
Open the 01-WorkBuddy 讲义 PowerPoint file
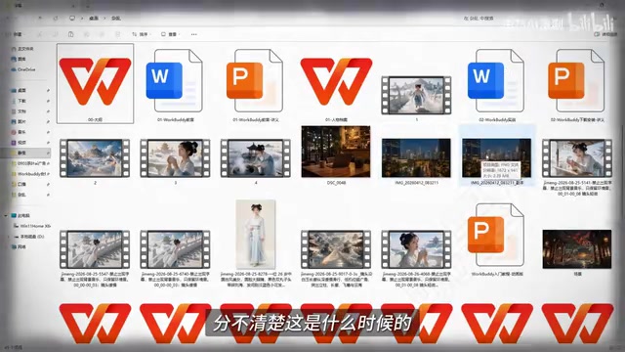[256, 83]
